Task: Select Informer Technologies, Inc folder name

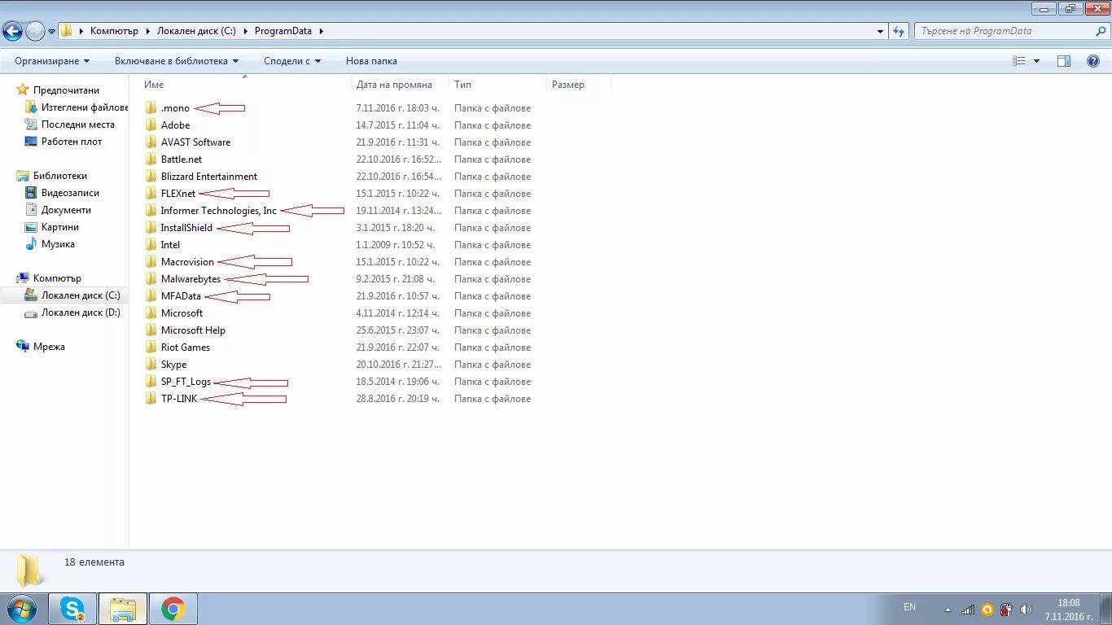Action: point(219,211)
